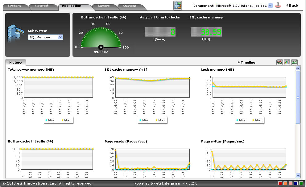The image size is (306, 187).
Task: Click the 1,635 axis value on Total server memory
Action: click(x=18, y=77)
